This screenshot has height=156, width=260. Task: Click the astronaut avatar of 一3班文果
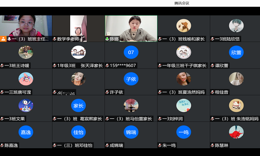26,105
